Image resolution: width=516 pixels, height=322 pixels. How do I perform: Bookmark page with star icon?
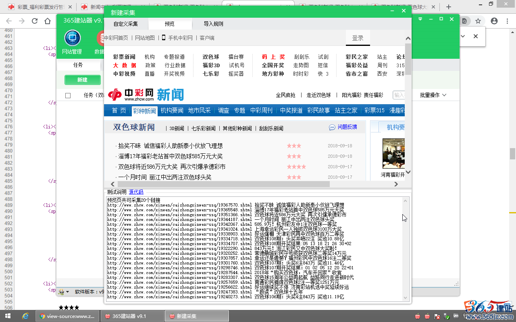478,21
